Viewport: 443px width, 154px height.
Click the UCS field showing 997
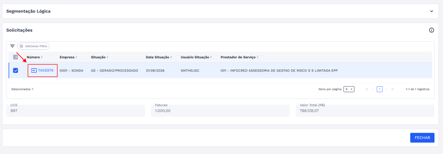point(76,111)
